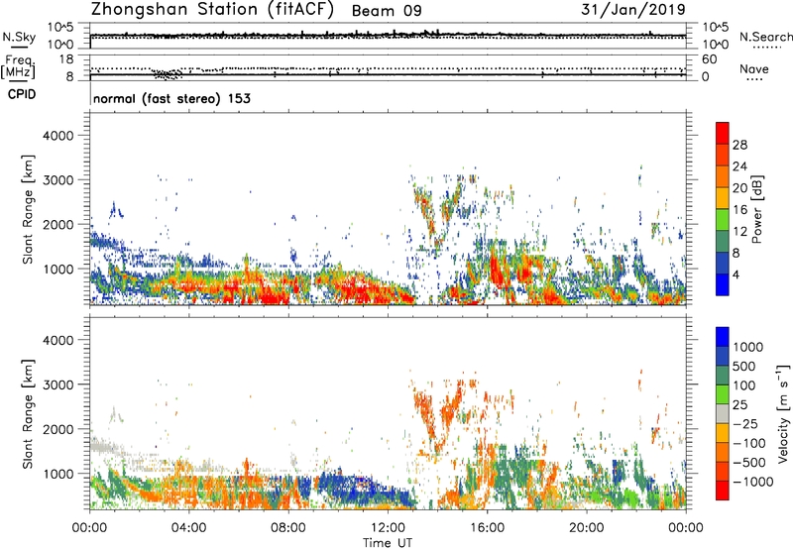Click the 'CPID' label
Viewport: 793px width, 549px height.
tap(22, 94)
